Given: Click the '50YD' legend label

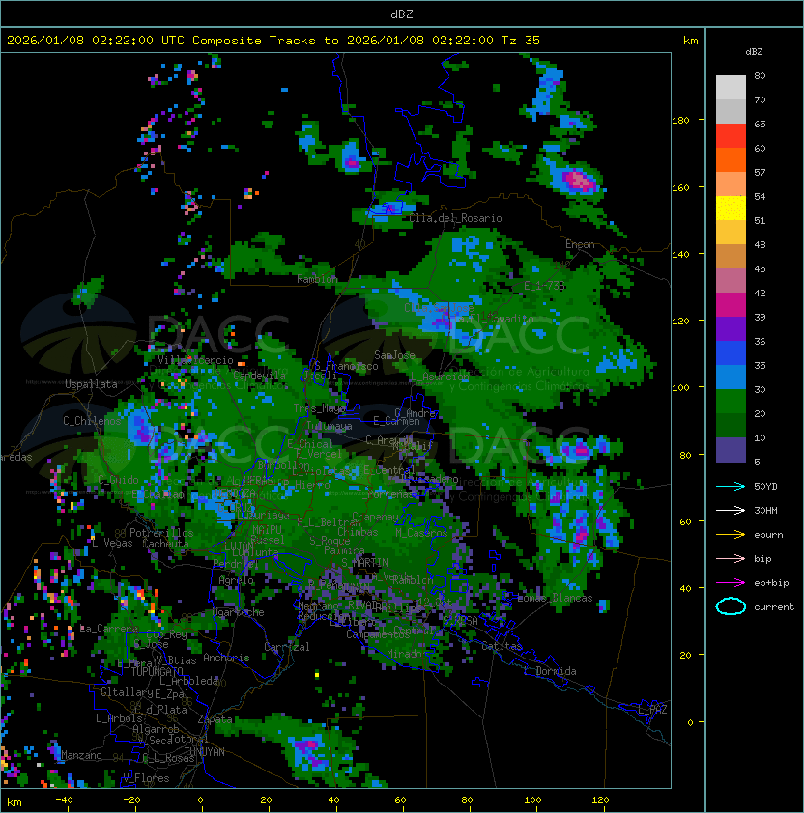Looking at the screenshot, I should pyautogui.click(x=765, y=486).
